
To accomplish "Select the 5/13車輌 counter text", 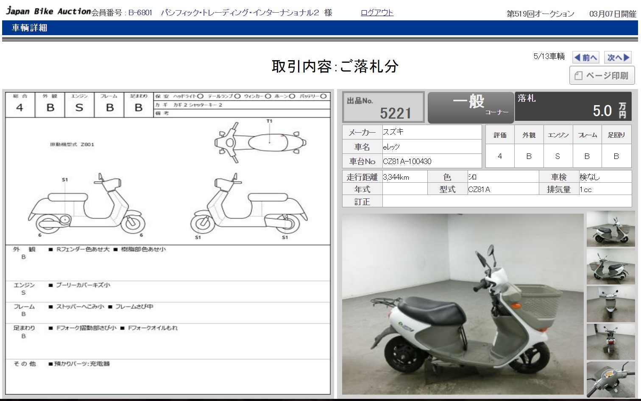I will 549,56.
